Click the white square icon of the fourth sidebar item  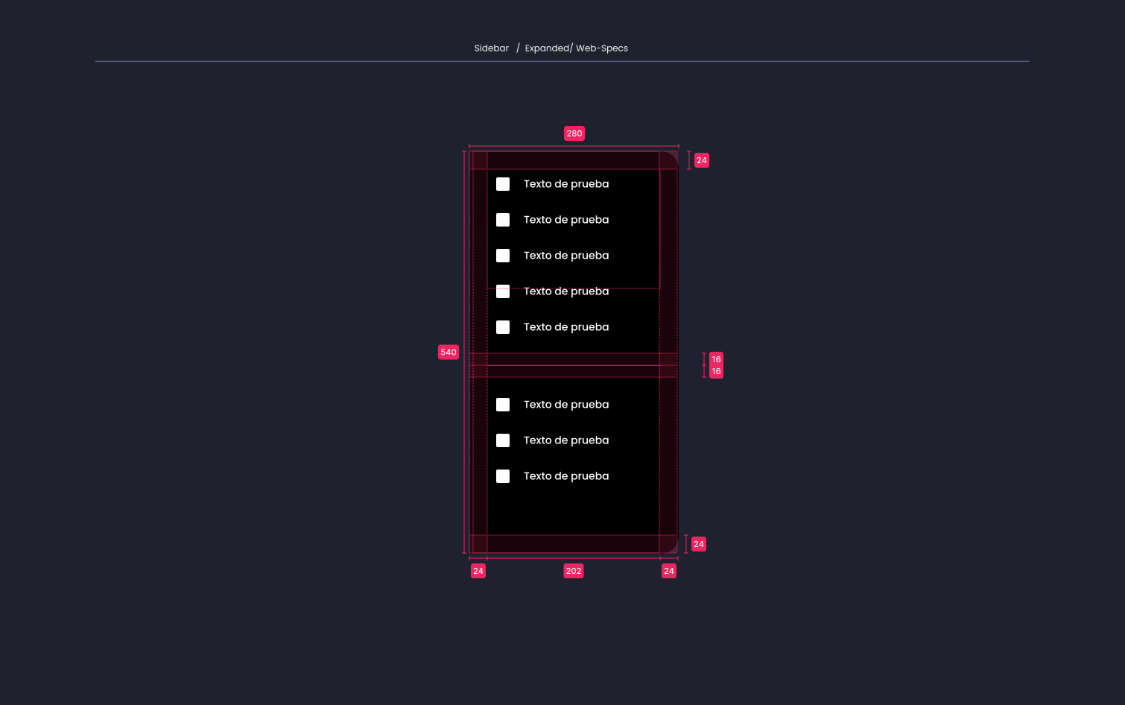[503, 291]
